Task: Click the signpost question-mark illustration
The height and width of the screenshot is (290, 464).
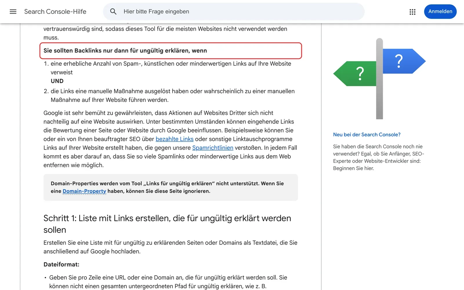Action: 379,79
